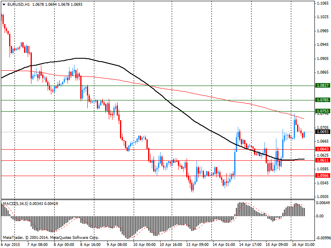The height and width of the screenshot is (248, 331).
Task: Select the black 1.0693 current price label
Action: pyautogui.click(x=323, y=132)
